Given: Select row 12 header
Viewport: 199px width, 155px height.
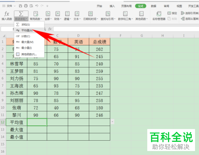Looking at the screenshot, I should coord(3,122).
